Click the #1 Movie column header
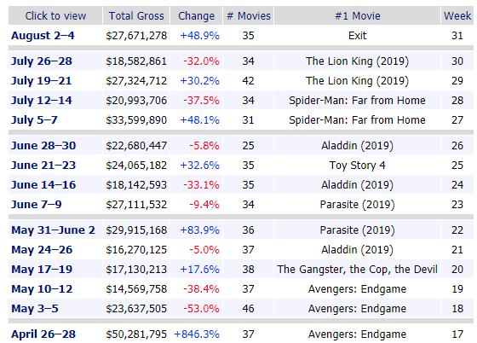 click(x=358, y=16)
